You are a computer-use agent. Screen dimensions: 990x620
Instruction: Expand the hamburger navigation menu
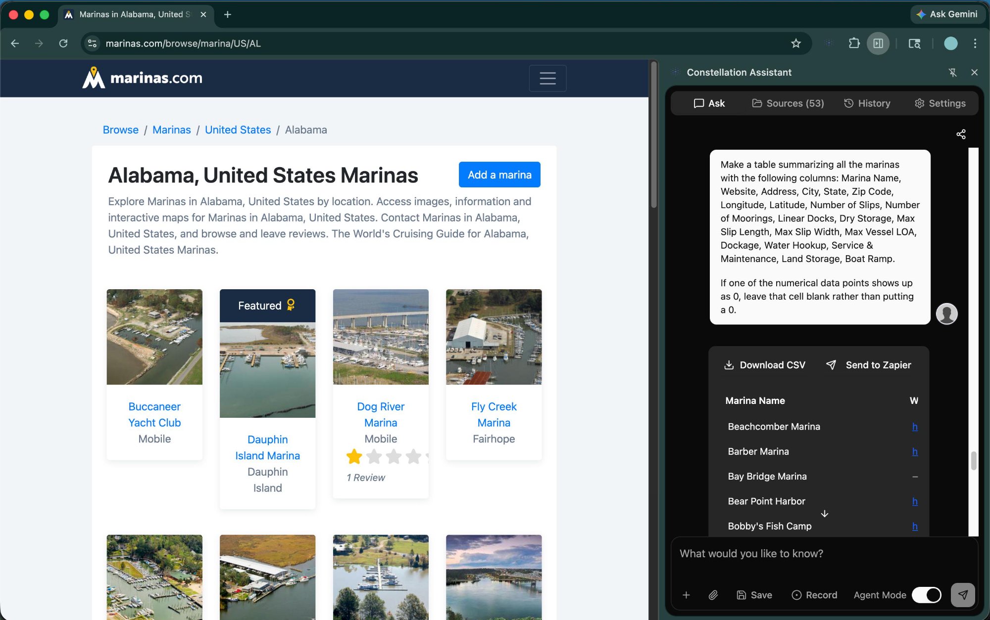[547, 78]
